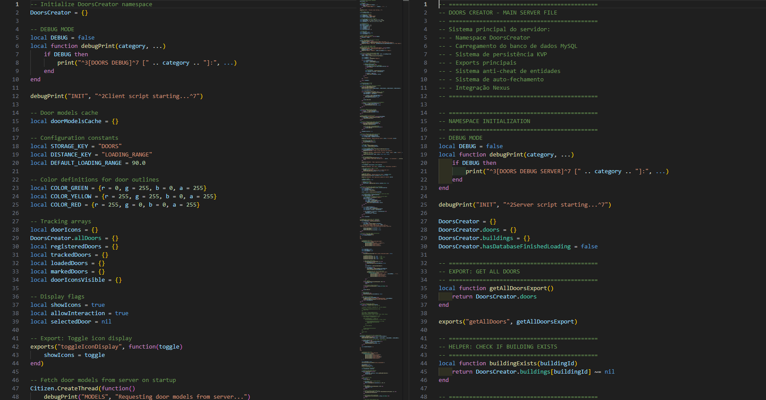The height and width of the screenshot is (400, 766).
Task: Click 'EXPORT: GET ALL DOORS' section comment
Action: click(x=479, y=271)
